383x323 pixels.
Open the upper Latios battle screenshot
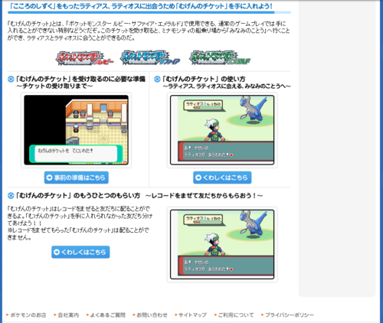[222, 130]
